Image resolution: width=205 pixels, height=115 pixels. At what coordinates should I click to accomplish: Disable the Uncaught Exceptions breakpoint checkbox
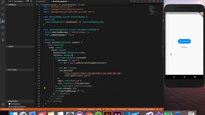pos(9,106)
